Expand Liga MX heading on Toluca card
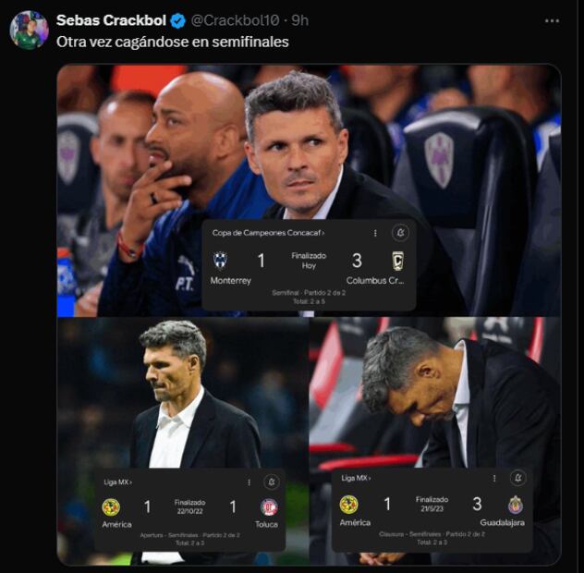The height and width of the screenshot is (573, 584). 118,482
